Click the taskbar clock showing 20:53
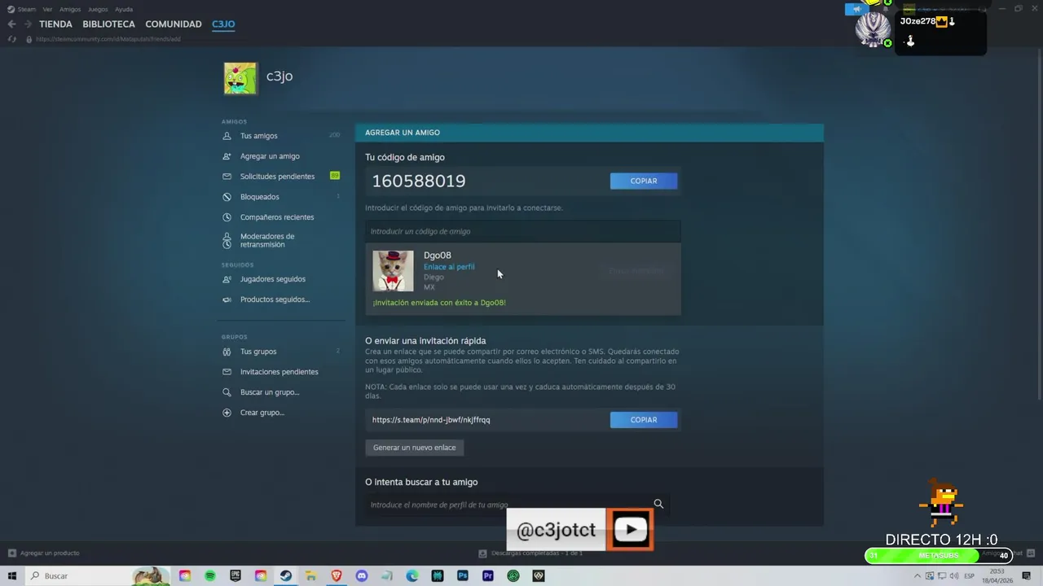 pos(997,576)
